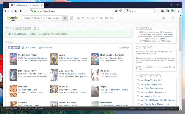The height and width of the screenshot is (114, 185).
Task: Switch to On air today tab
Action: (x=29, y=48)
